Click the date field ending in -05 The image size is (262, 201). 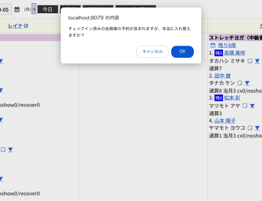click(5, 9)
